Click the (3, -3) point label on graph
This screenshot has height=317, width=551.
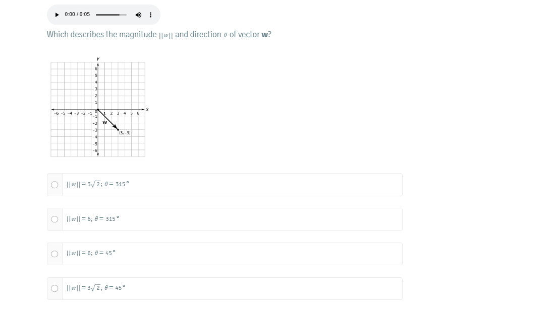coord(125,133)
